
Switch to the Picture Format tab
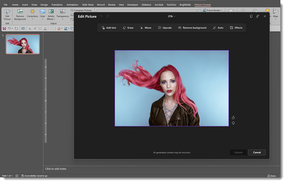[x=202, y=5]
